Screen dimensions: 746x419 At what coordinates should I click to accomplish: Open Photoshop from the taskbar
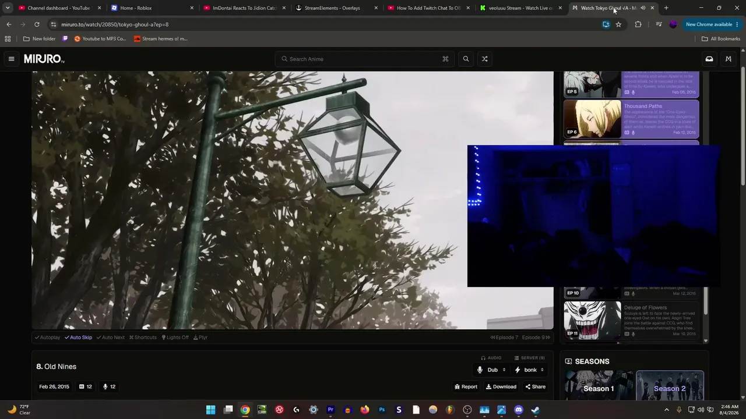coord(382,410)
